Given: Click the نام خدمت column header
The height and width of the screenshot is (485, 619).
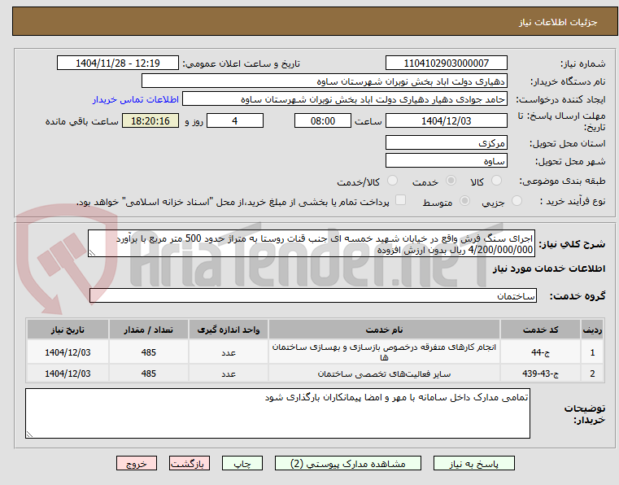Looking at the screenshot, I should tap(384, 330).
